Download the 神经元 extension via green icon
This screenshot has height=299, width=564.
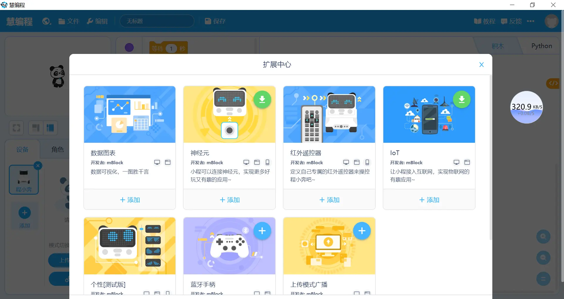click(262, 100)
